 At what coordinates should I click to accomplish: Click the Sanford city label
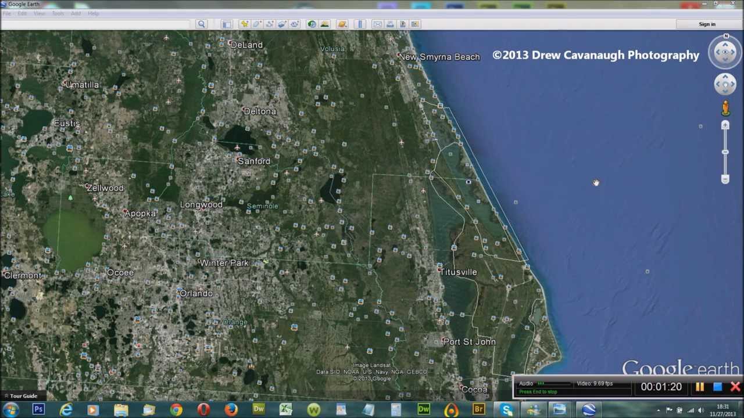coord(254,161)
